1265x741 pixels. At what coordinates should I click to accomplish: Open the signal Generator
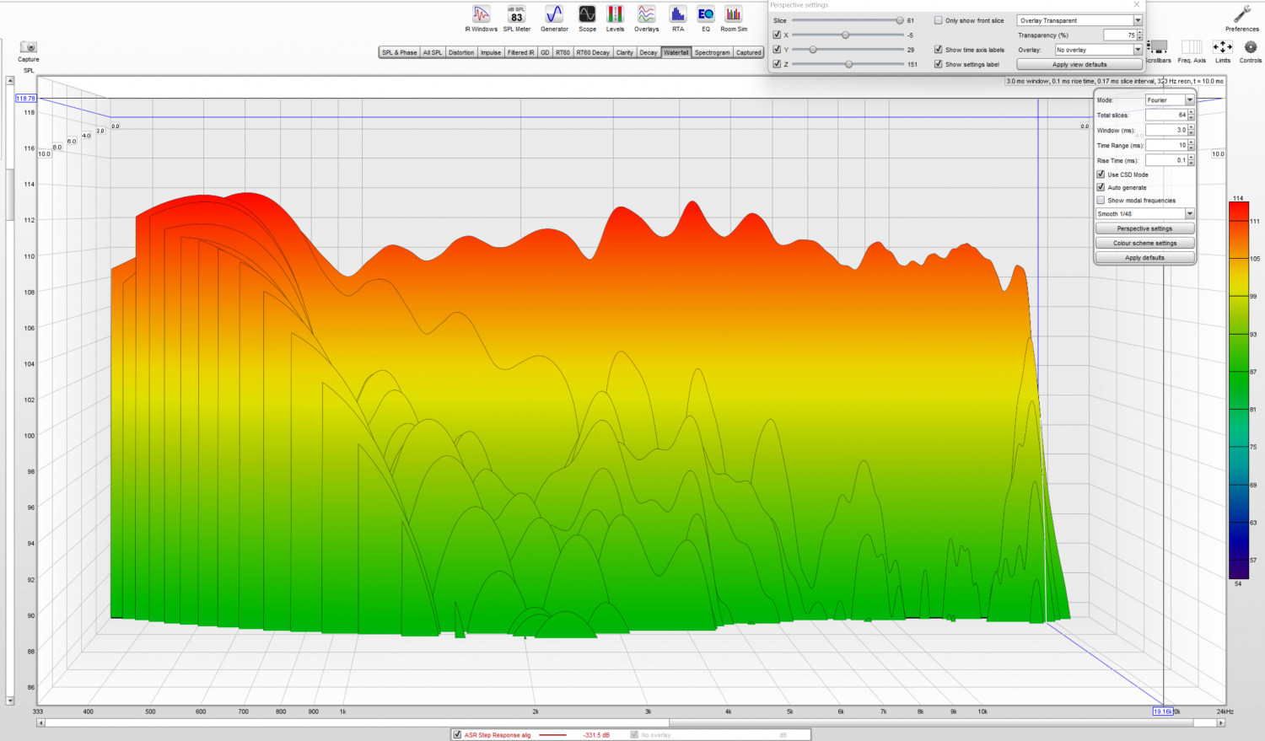pyautogui.click(x=554, y=19)
